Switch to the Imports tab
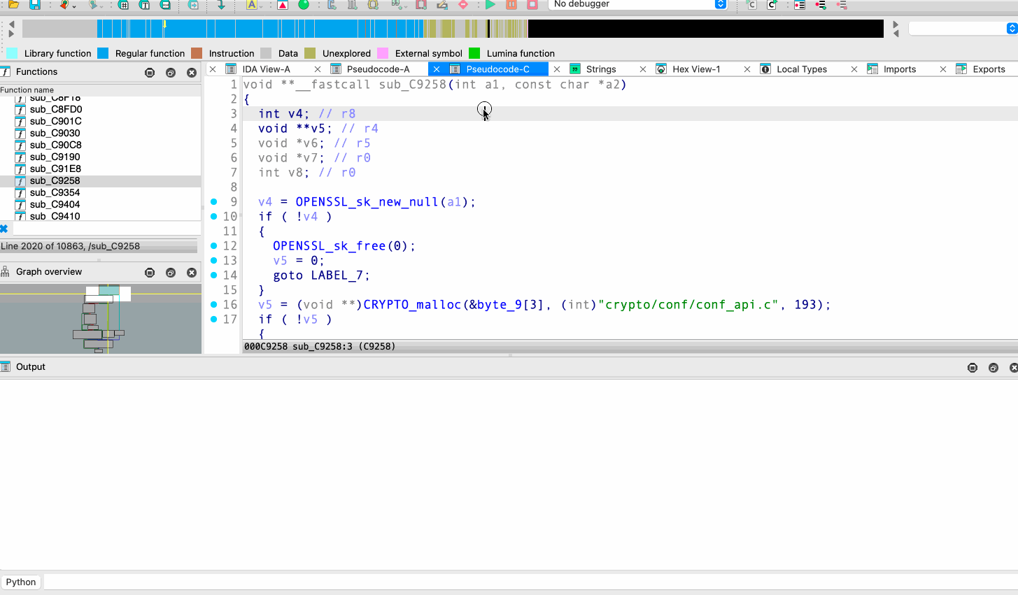The image size is (1018, 595). [x=900, y=69]
